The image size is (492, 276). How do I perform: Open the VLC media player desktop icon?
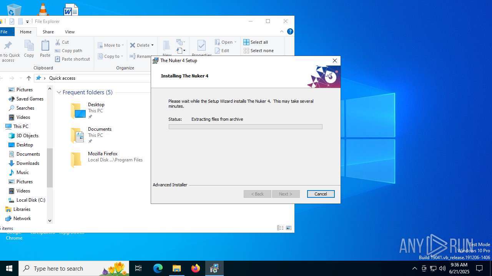tap(43, 9)
